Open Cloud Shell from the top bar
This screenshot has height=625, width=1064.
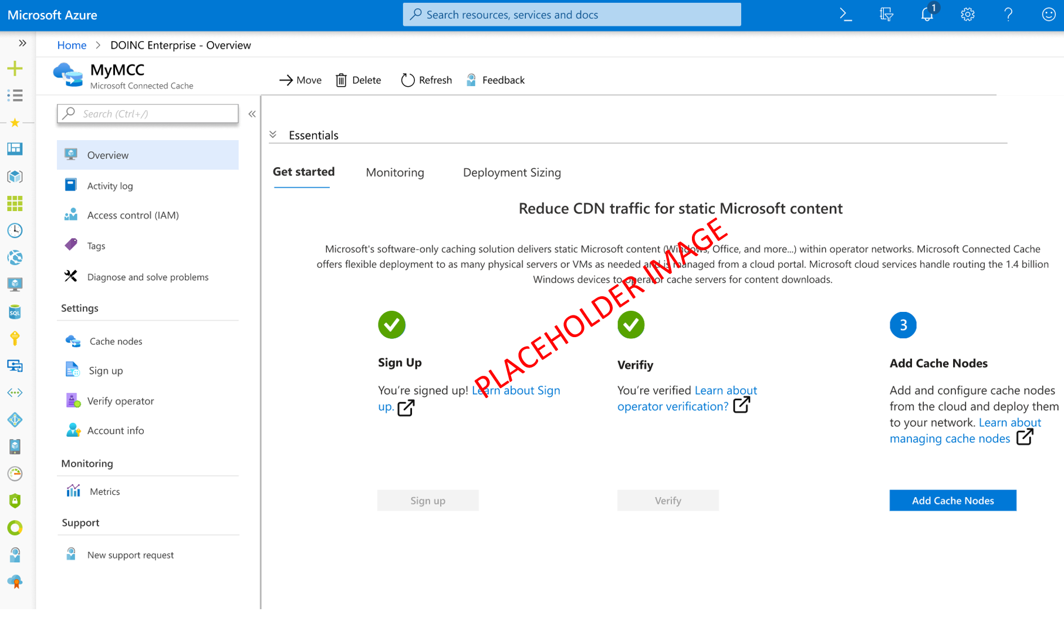(846, 15)
